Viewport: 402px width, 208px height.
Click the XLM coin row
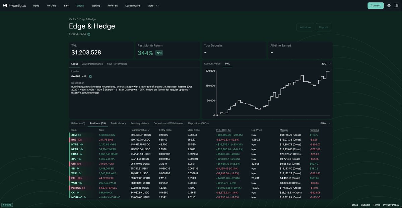[x=201, y=135]
